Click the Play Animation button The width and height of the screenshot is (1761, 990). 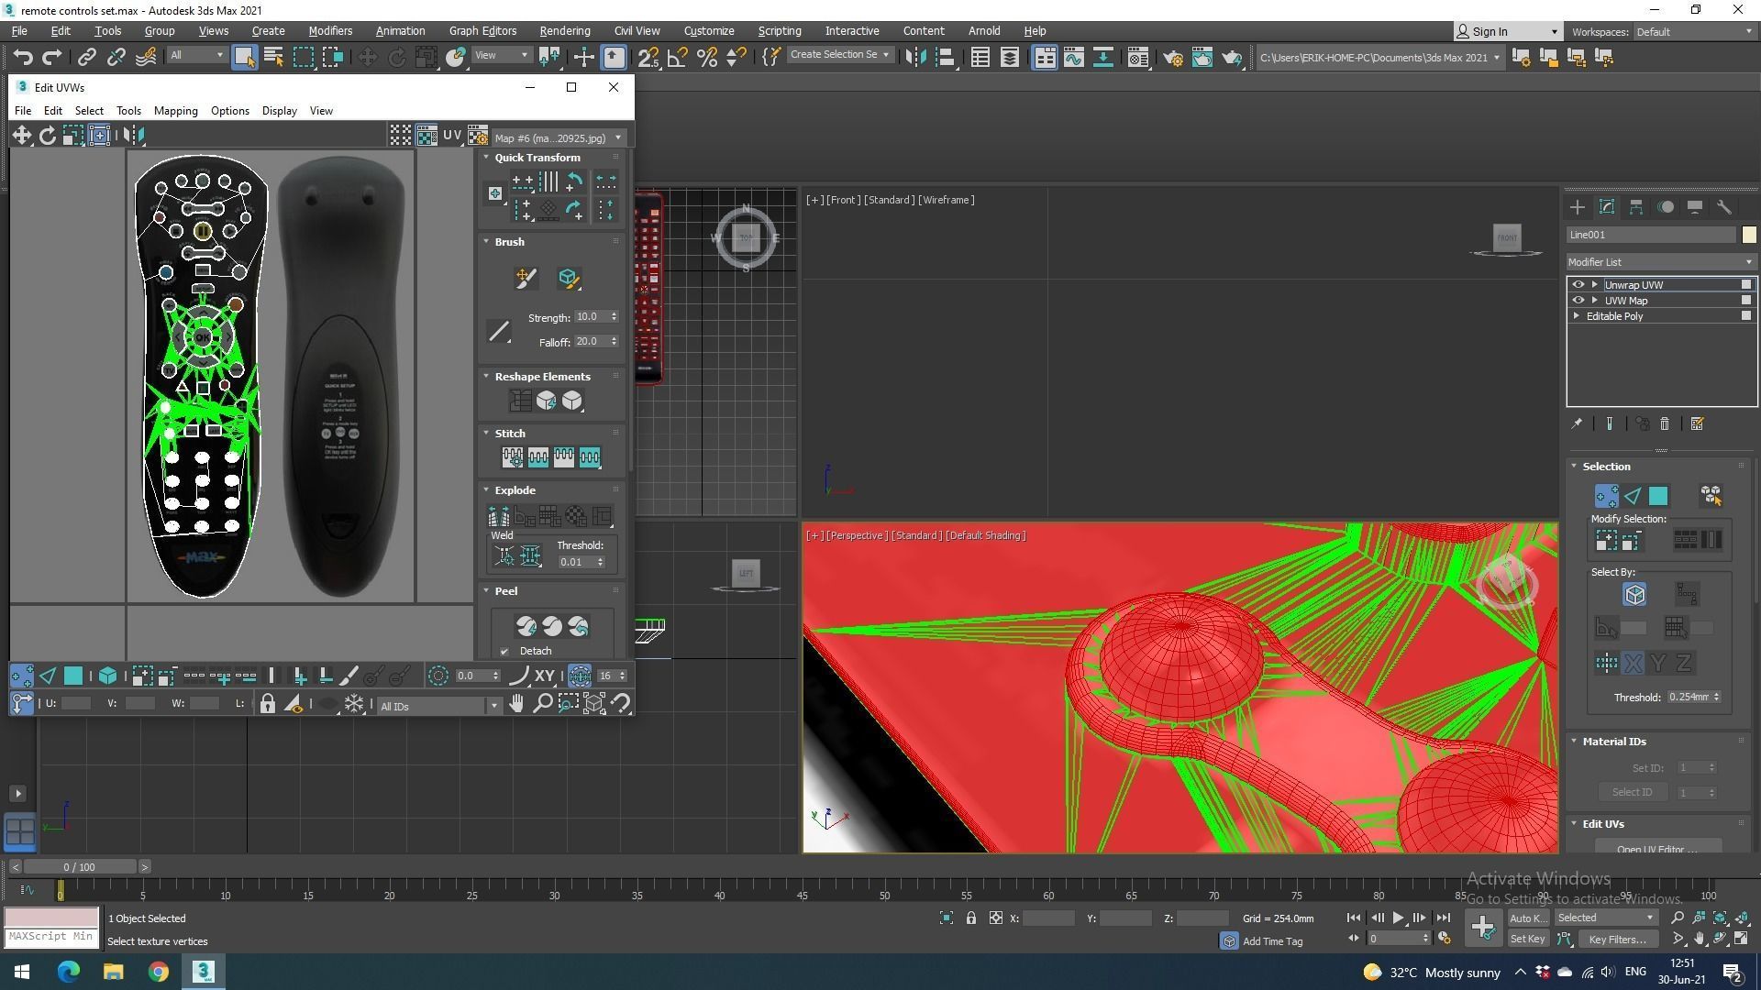pyautogui.click(x=1398, y=918)
